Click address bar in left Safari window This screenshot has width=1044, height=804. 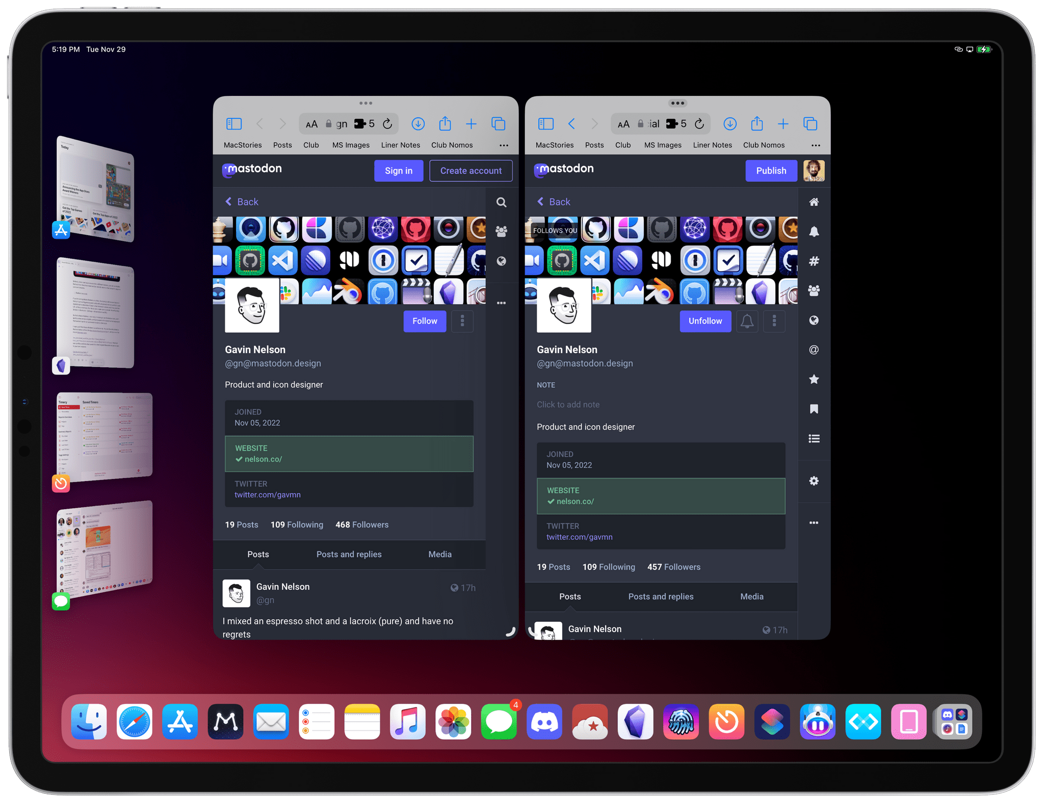pyautogui.click(x=350, y=124)
